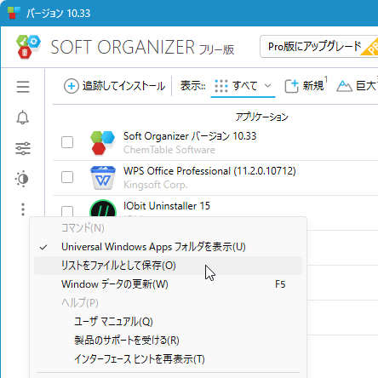The width and height of the screenshot is (378, 378).
Task: Toggle the light/dark theme icon
Action: [x=22, y=179]
